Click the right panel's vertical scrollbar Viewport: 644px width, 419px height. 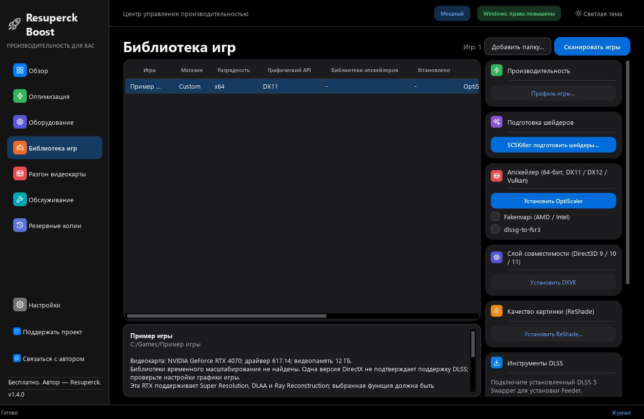[628, 172]
